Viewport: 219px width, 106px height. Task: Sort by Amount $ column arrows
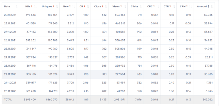click(x=212, y=6)
